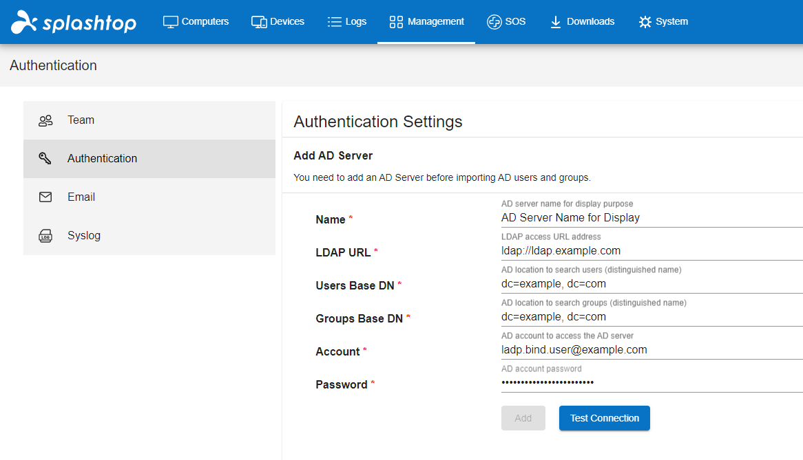Viewport: 803px width, 460px height.
Task: Click the Password input field
Action: click(x=652, y=383)
